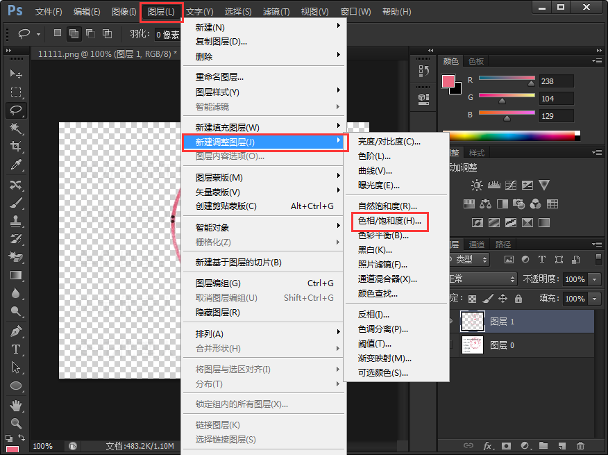This screenshot has width=608, height=455.
Task: Select the Gradient tool
Action: point(16,275)
